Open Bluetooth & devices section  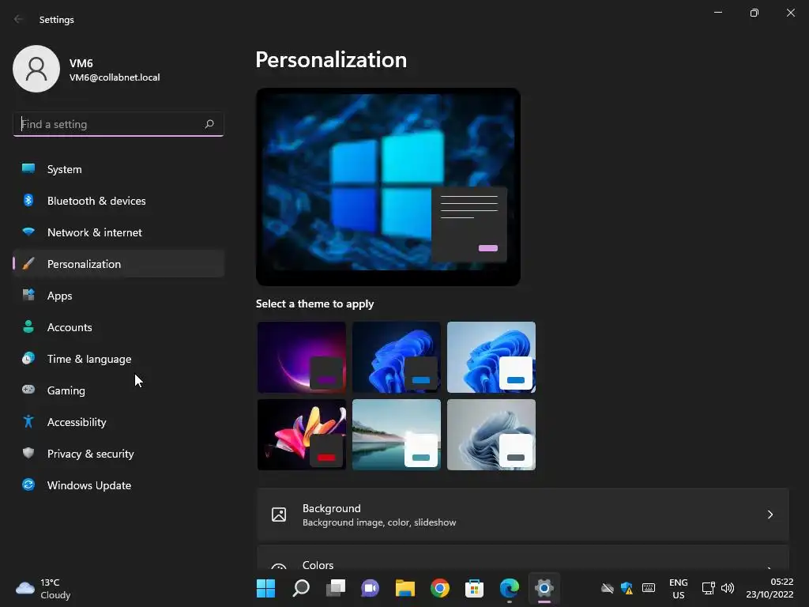point(119,201)
